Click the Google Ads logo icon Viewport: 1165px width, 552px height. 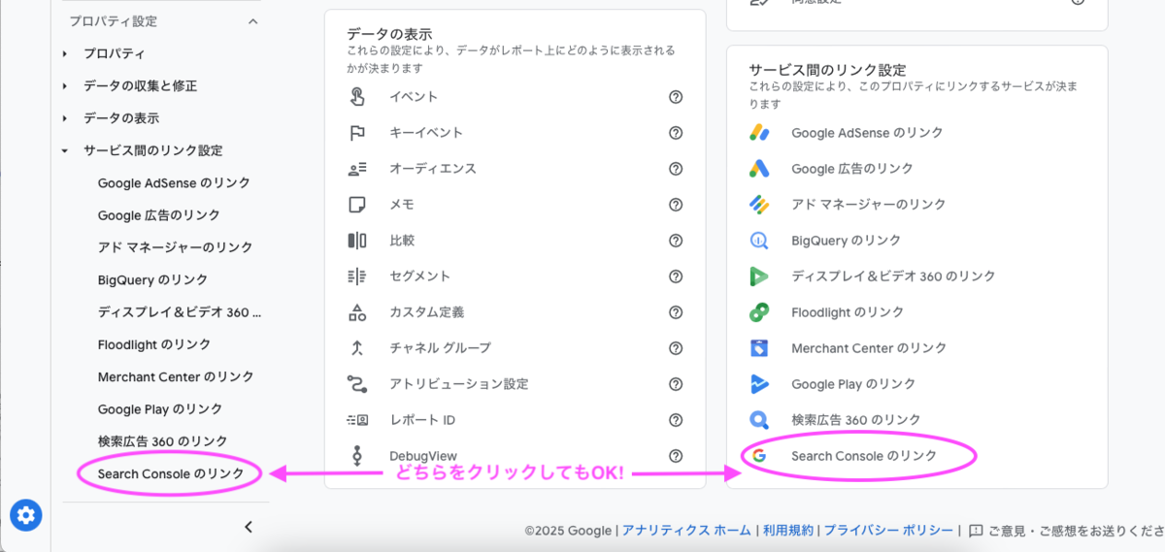759,169
